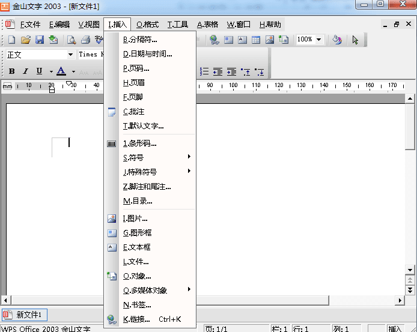Click the decrease paragraph spacing icon
Viewport: 417px width, 332px height.
pyautogui.click(x=246, y=71)
